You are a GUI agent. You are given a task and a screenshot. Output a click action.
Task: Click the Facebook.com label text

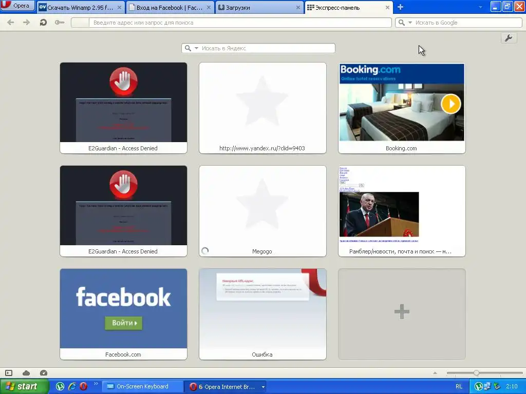[x=123, y=354]
